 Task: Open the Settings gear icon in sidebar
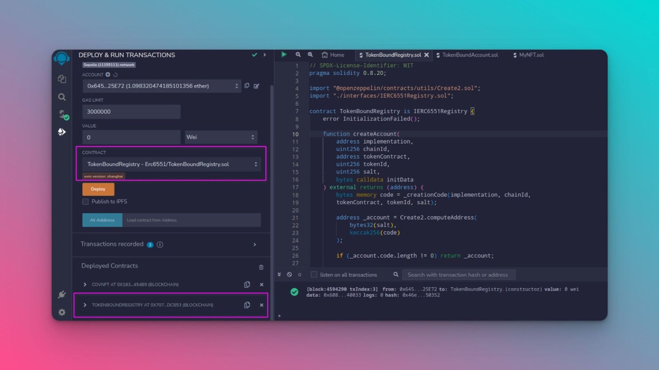click(x=62, y=312)
